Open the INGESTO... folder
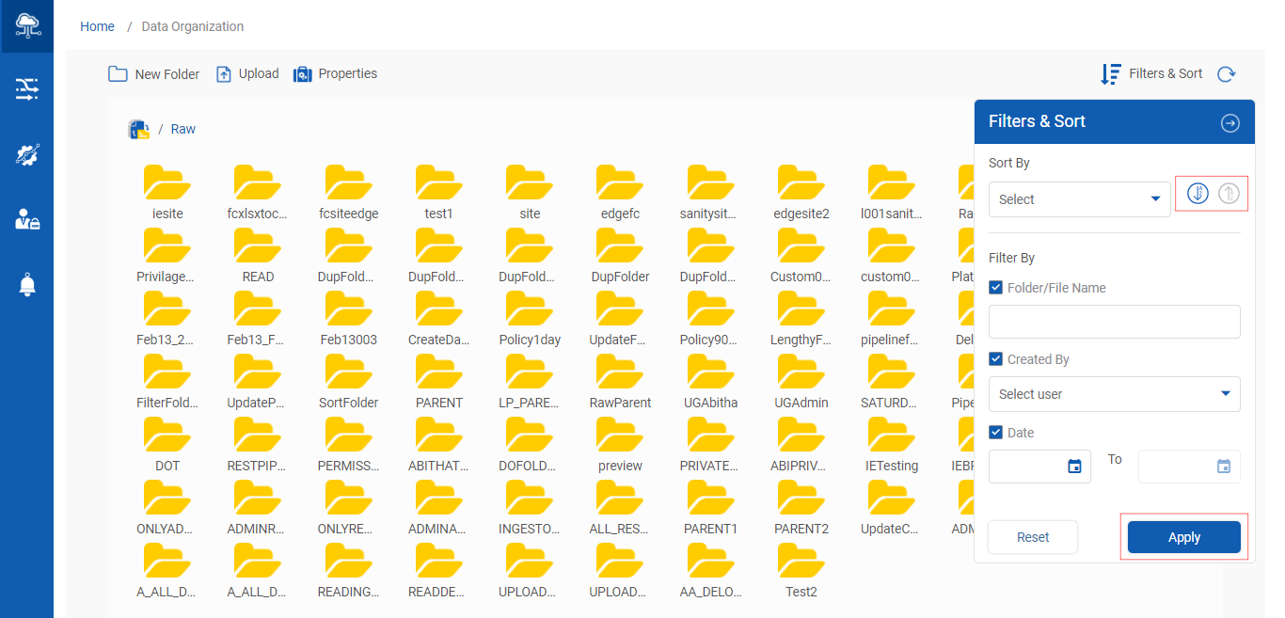The height and width of the screenshot is (618, 1285). (x=530, y=507)
